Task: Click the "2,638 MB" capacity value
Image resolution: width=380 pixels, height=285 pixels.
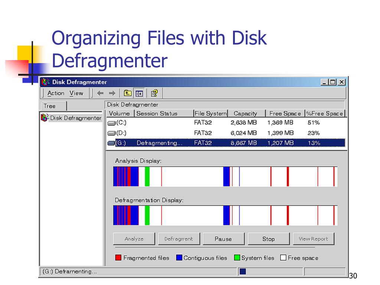Action: point(243,122)
